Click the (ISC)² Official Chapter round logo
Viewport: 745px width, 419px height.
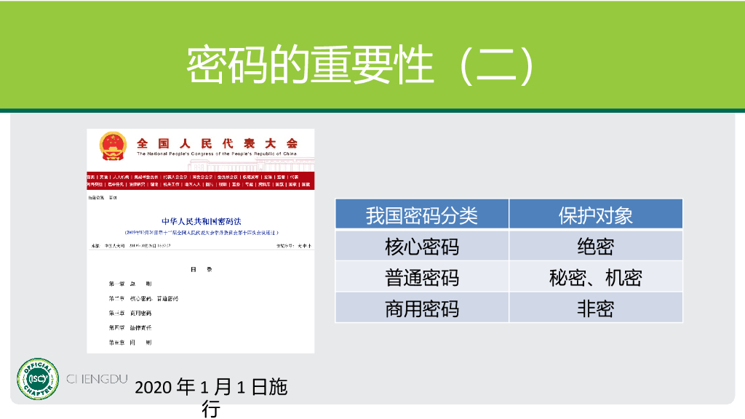pyautogui.click(x=38, y=378)
